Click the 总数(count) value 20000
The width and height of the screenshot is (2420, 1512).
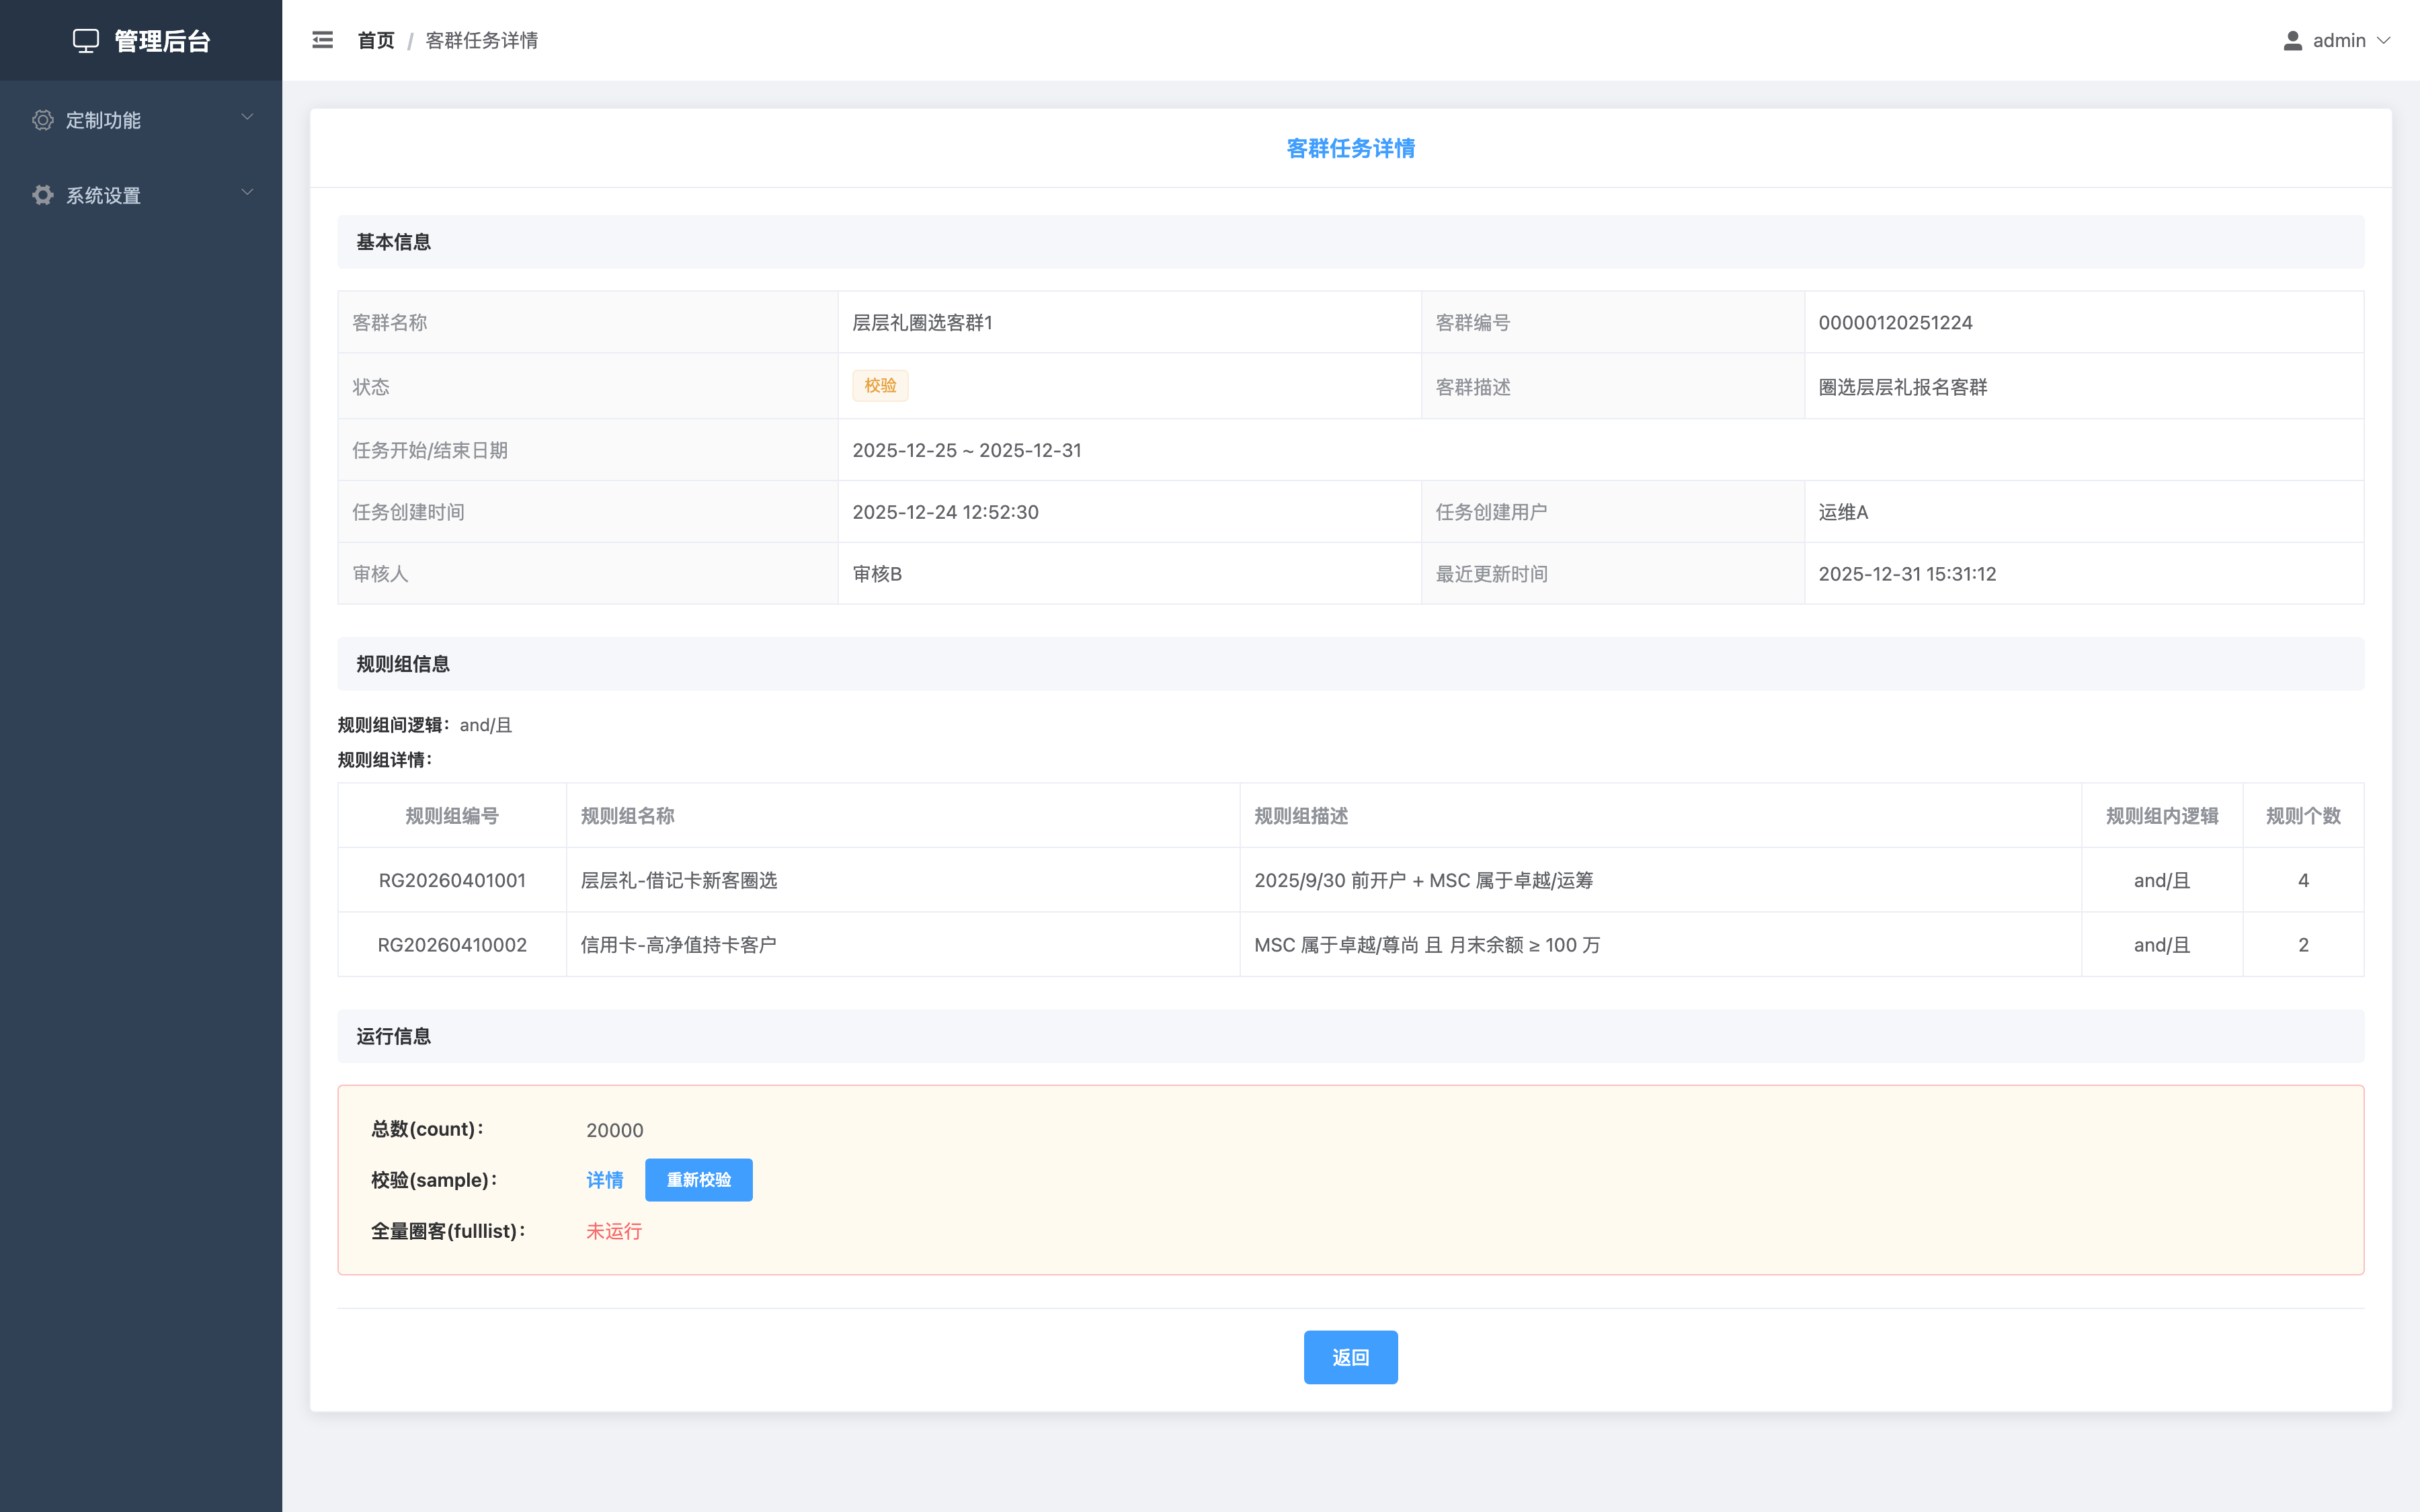tap(614, 1130)
